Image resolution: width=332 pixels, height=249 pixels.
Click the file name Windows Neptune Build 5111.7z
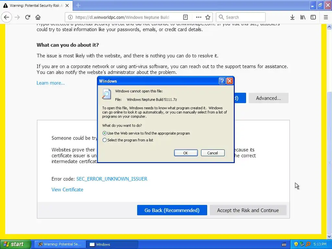tap(152, 100)
